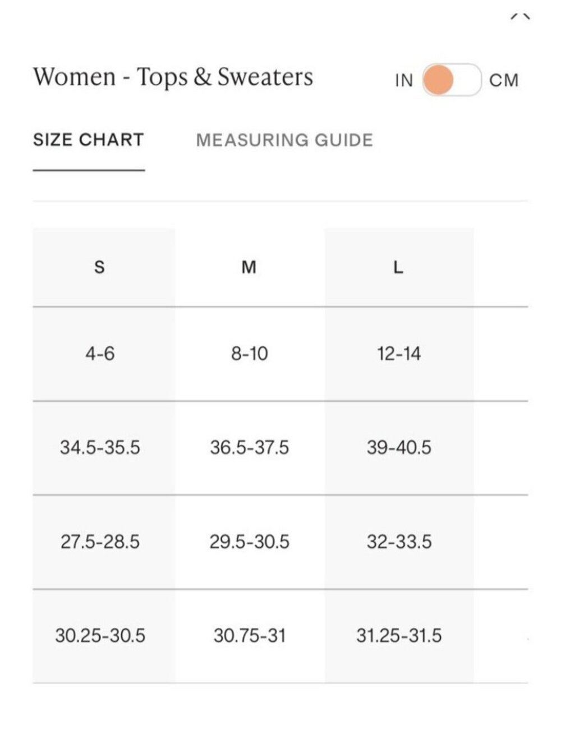Click the 29.5-30.5 measurement cell
Viewport: 561px width, 748px height.
tap(250, 542)
